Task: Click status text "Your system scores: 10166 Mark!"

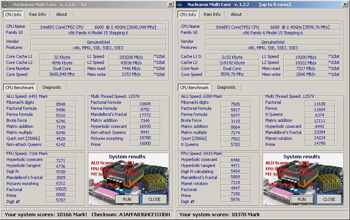Action: coord(46,215)
